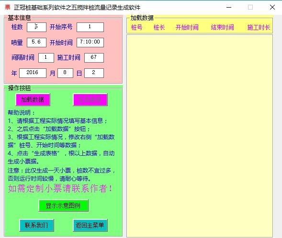Click the 喷量 input showing 5.6
Viewport: 282px width, 238px height.
pyautogui.click(x=36, y=43)
